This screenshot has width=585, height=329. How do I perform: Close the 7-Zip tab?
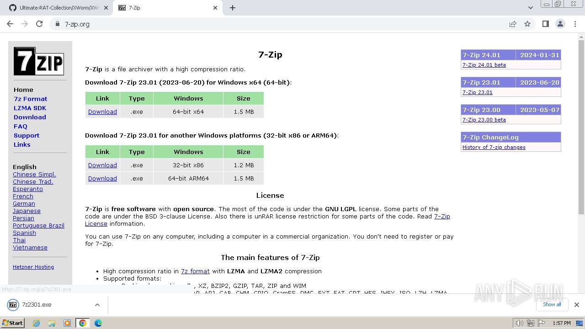(215, 8)
